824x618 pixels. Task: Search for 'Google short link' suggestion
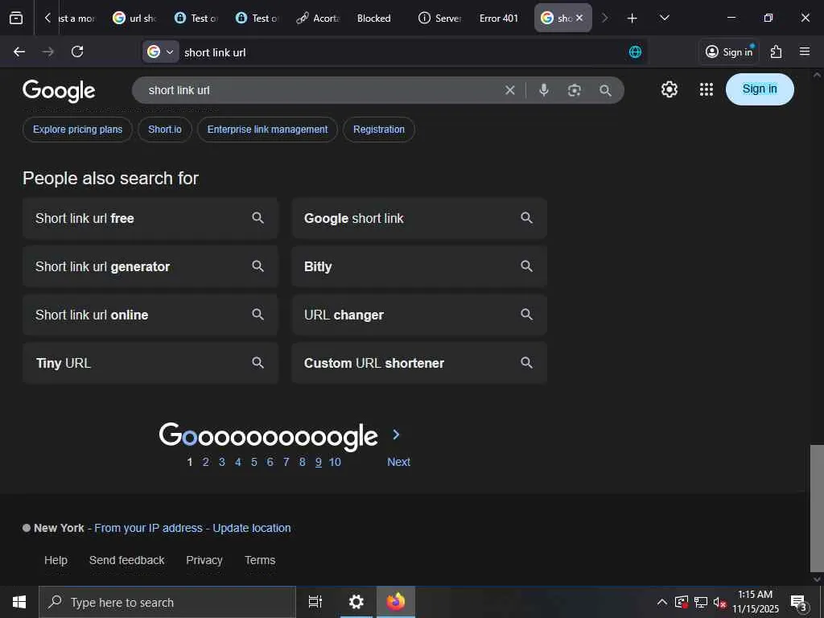(x=418, y=218)
